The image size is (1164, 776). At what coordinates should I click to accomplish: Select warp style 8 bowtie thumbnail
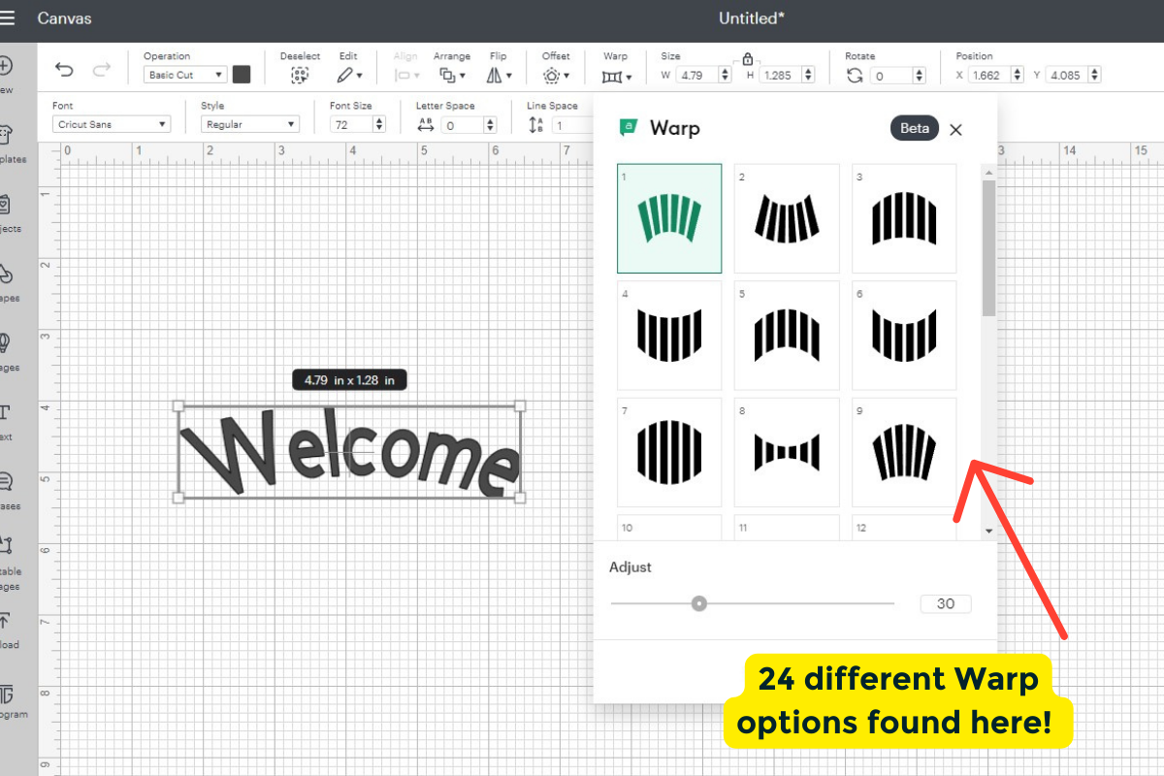point(786,452)
